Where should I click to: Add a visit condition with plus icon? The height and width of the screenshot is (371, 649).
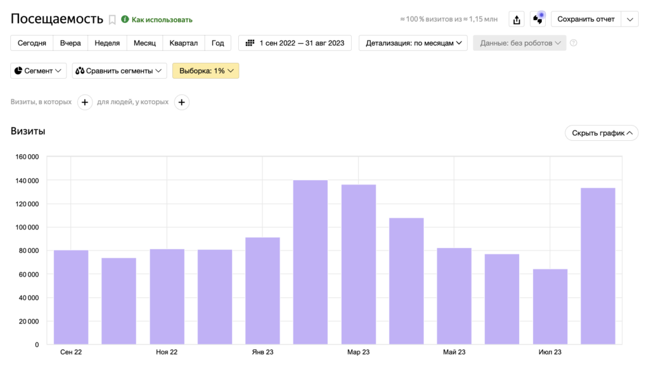[85, 102]
